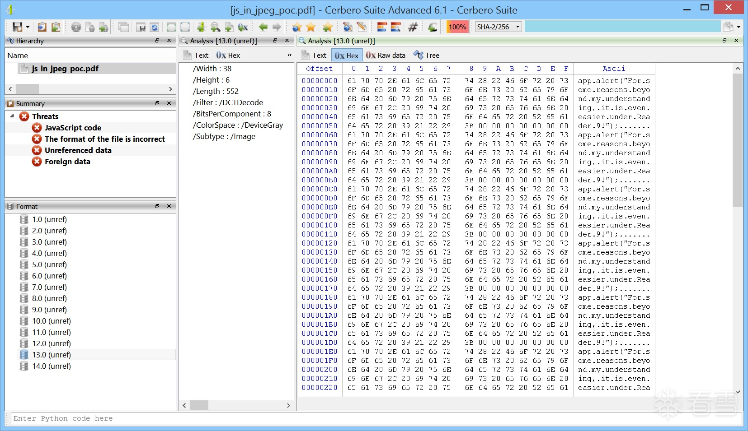Click the page with gear icon

(x=90, y=27)
